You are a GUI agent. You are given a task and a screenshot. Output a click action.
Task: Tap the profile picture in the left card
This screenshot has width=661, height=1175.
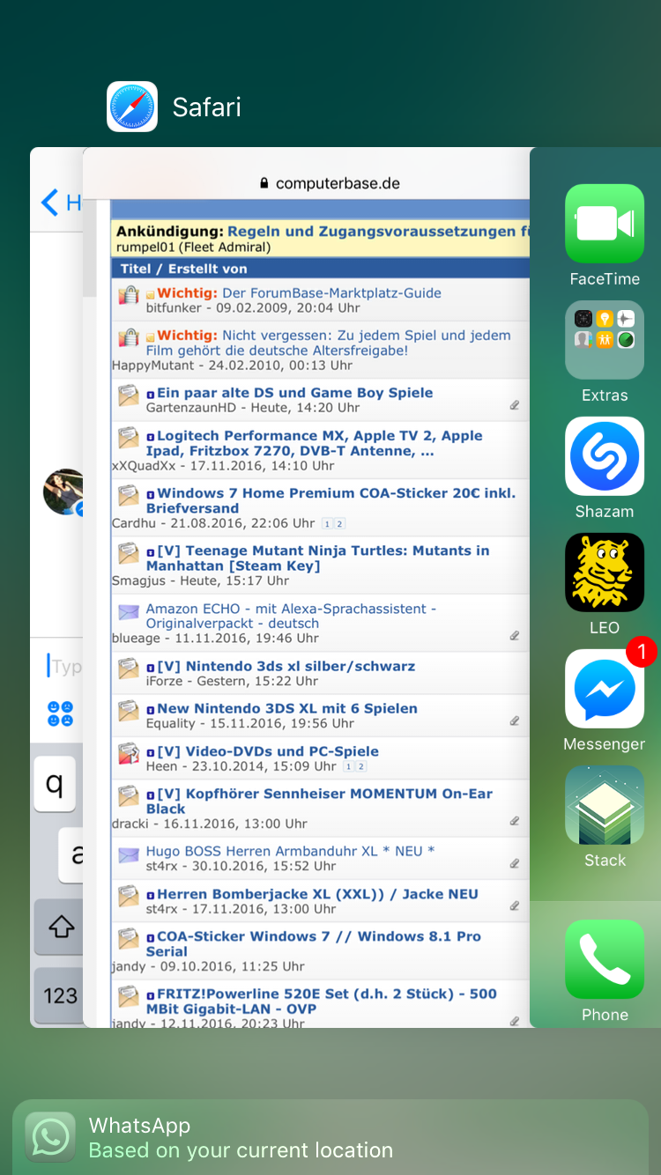[63, 491]
